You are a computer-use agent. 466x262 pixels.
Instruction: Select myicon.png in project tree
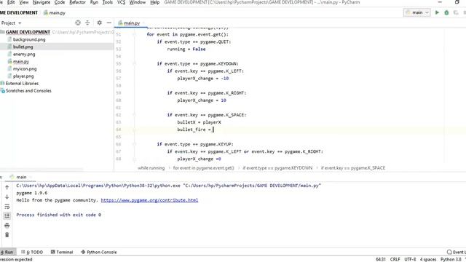[25, 68]
